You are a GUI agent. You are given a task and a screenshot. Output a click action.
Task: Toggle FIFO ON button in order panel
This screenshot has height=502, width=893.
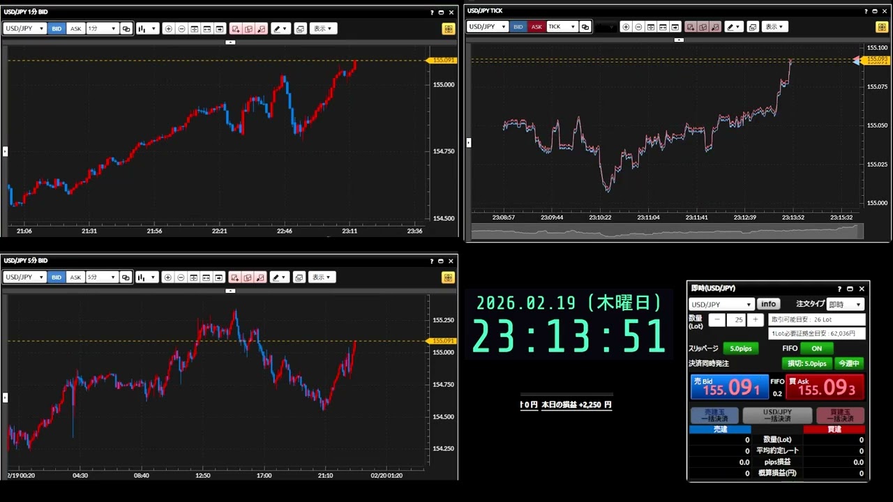tap(816, 348)
